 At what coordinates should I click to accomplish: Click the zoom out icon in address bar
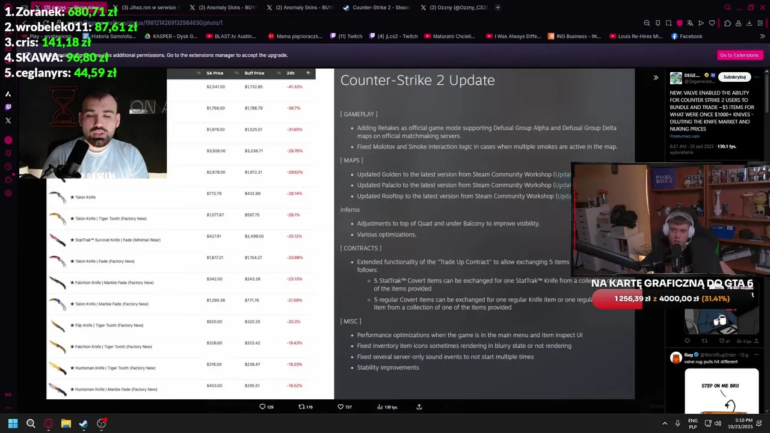point(647,23)
